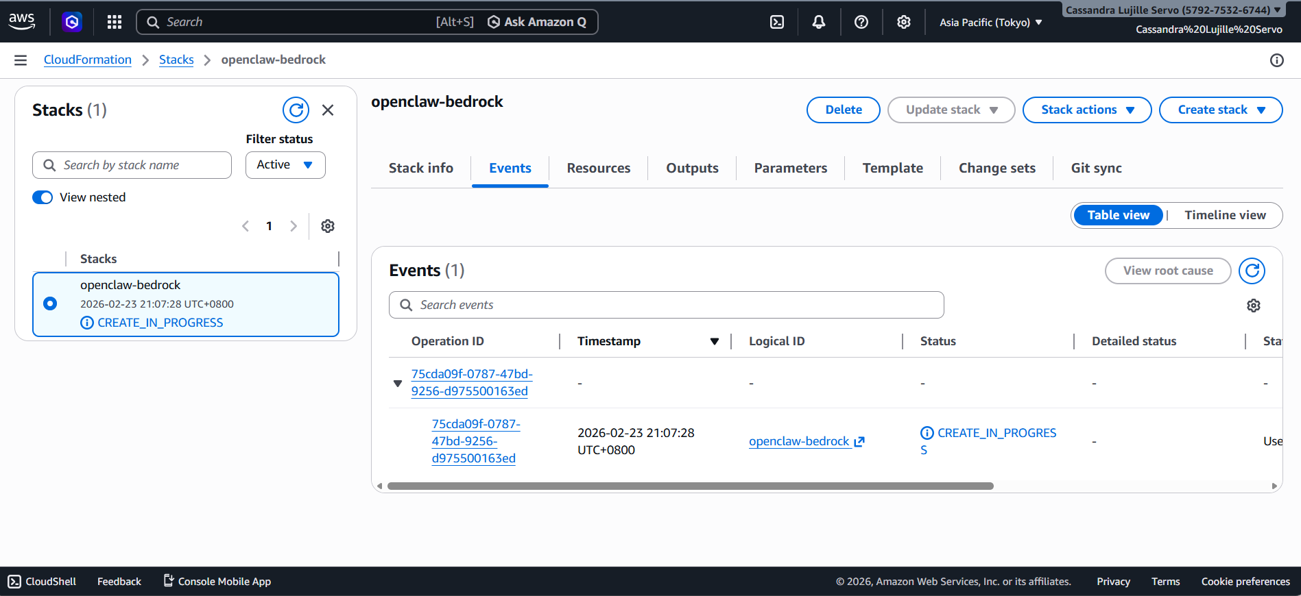Click Ask Amazon Q in search bar

537,22
